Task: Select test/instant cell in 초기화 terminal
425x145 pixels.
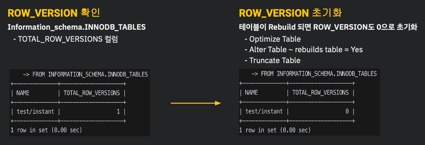Action: [264, 111]
